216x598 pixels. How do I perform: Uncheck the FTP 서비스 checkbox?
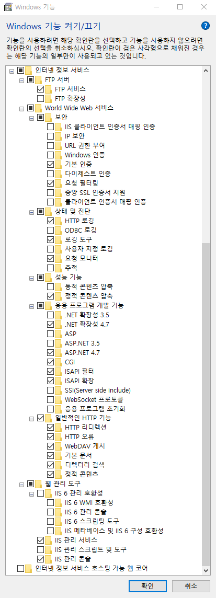tap(40, 89)
